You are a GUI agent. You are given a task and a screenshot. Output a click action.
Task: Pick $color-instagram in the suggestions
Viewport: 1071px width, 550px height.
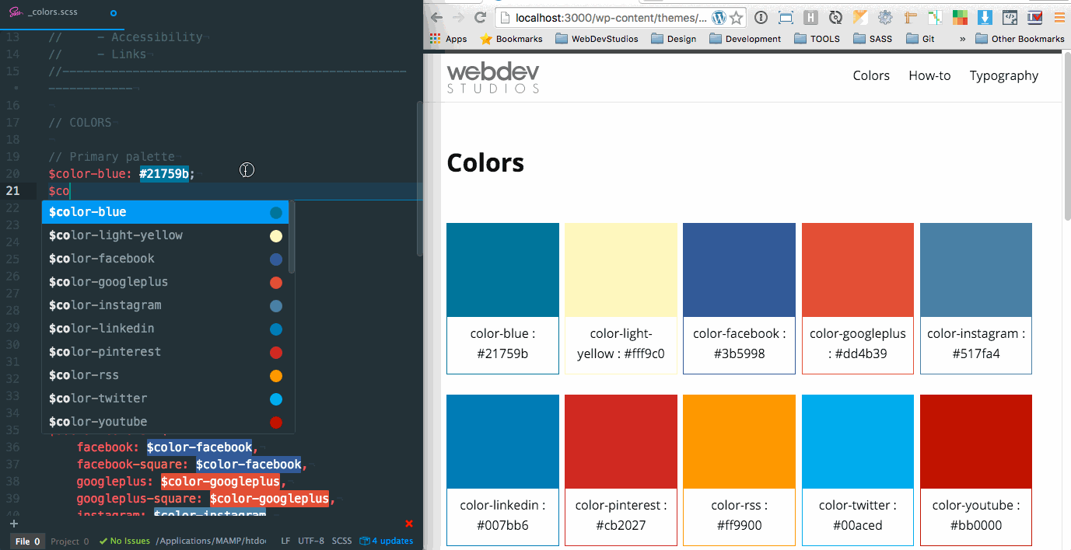(165, 305)
